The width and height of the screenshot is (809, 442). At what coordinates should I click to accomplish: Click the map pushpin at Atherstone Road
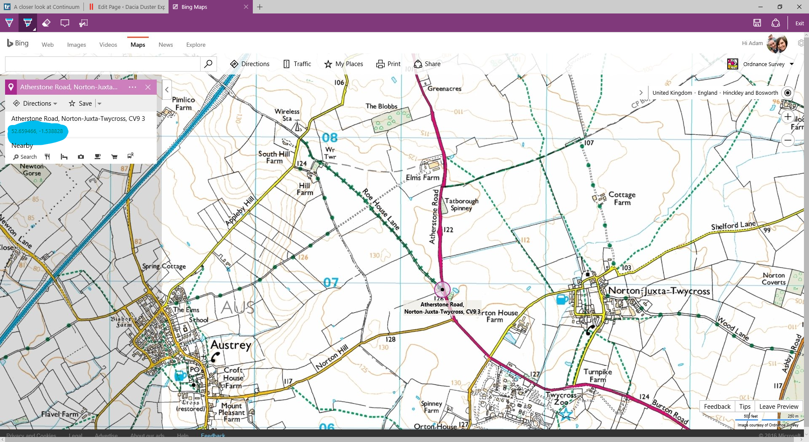tap(442, 290)
